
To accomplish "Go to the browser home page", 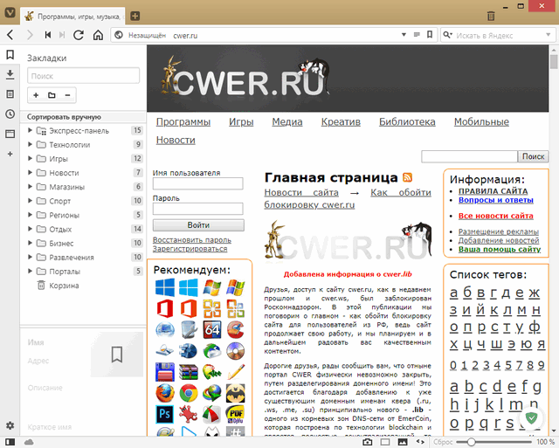I will [x=97, y=35].
